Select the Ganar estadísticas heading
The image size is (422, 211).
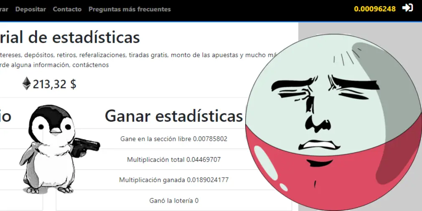[x=173, y=116]
